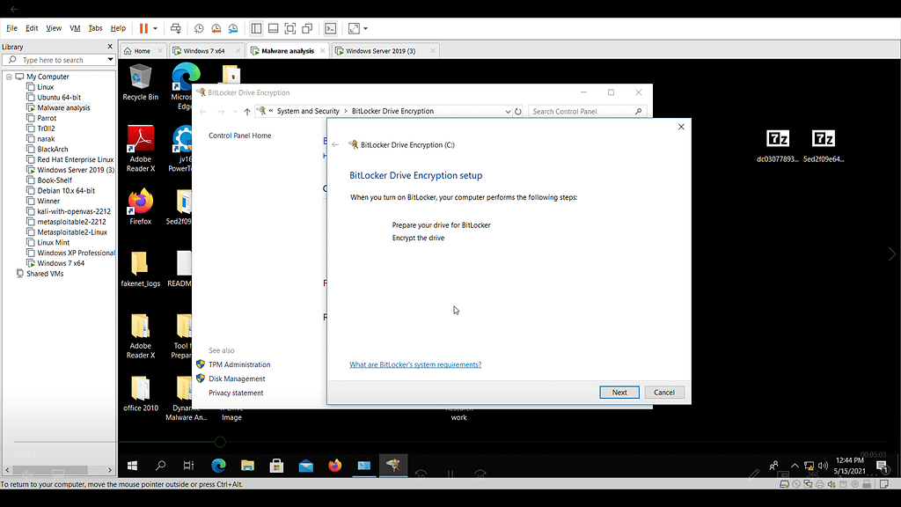Select the dc03077893 7z archive file
901x507 pixels.
coord(778,146)
